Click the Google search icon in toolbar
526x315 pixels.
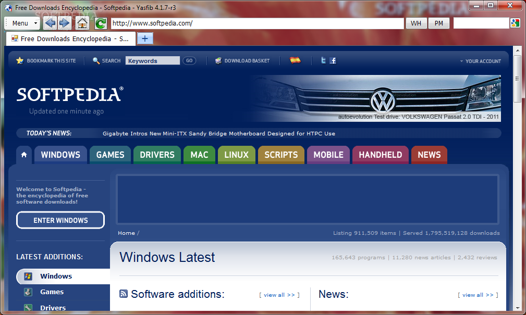(x=515, y=23)
